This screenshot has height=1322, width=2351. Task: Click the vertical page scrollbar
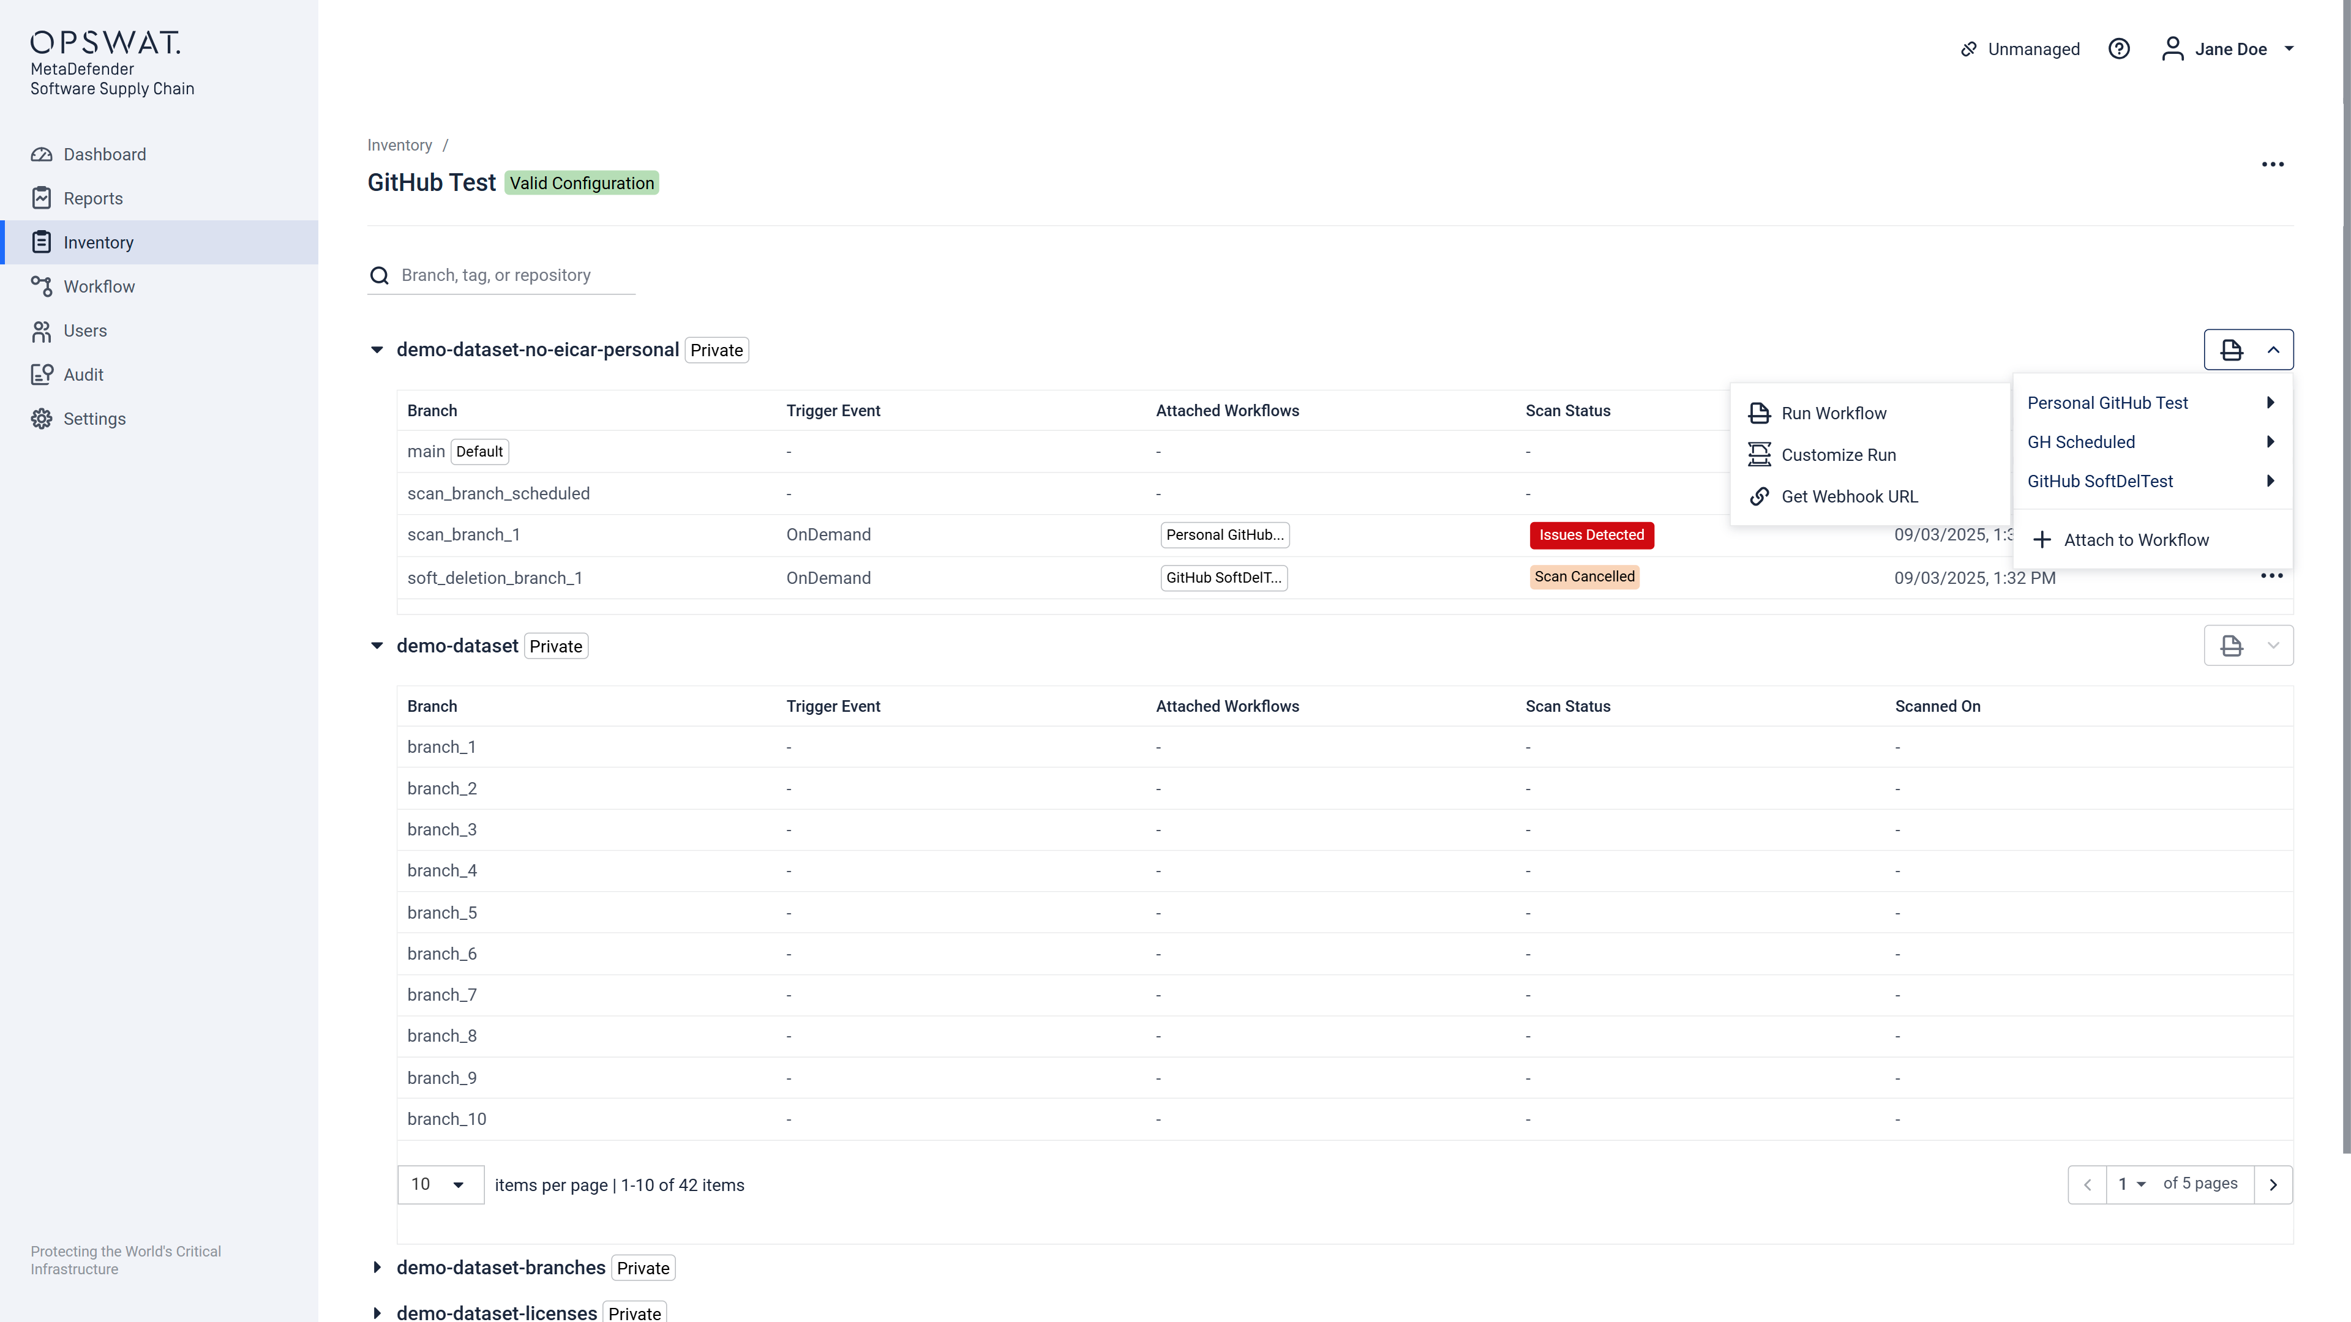pyautogui.click(x=2345, y=578)
